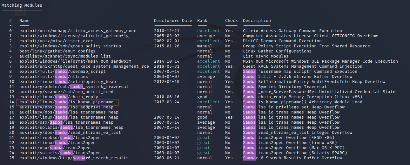Image resolution: width=410 pixels, height=165 pixels.
Task: Click the disclosure date 2014-10-14
Action: point(167,61)
